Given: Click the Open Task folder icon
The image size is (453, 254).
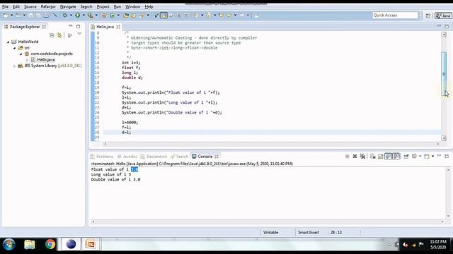Looking at the screenshot, I should click(x=134, y=16).
